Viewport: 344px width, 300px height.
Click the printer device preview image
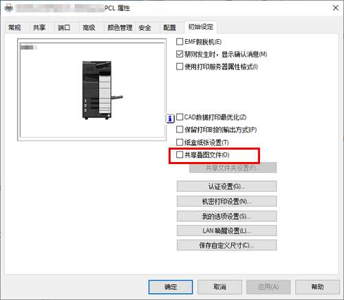(103, 91)
